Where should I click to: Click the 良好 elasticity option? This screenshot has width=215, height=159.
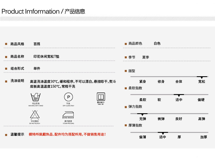tap(179, 119)
